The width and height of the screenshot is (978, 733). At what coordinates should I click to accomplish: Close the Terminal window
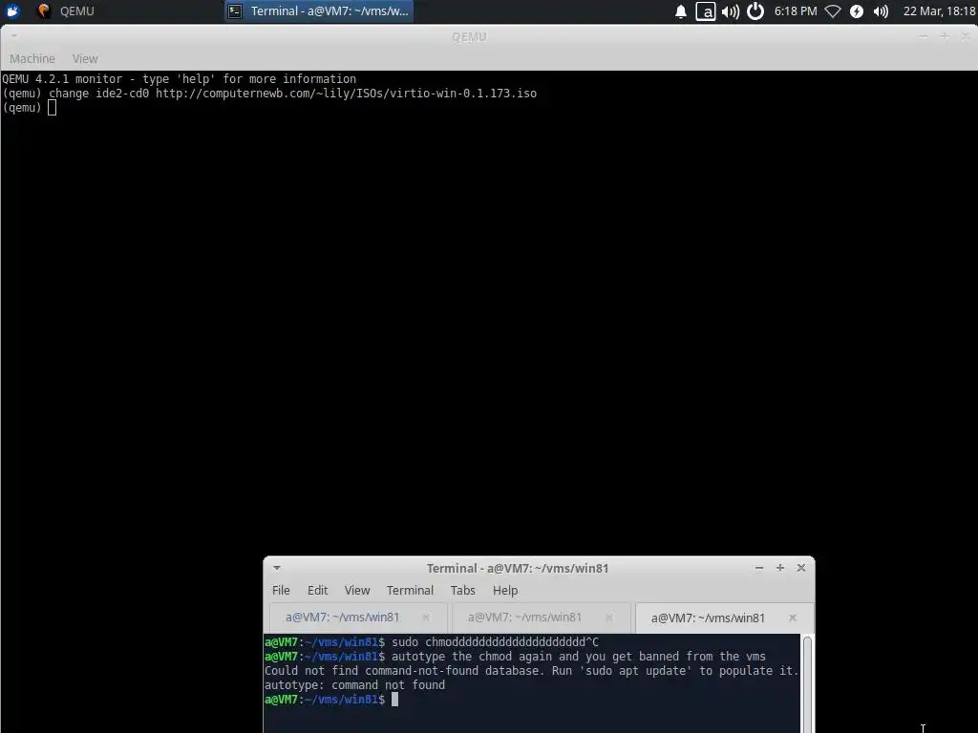(x=801, y=568)
